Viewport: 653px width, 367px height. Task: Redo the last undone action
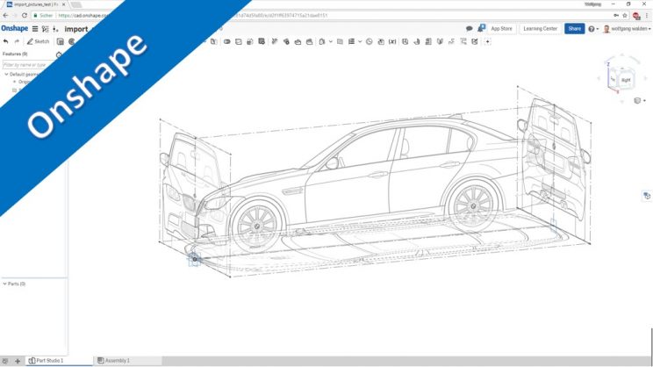click(x=17, y=41)
